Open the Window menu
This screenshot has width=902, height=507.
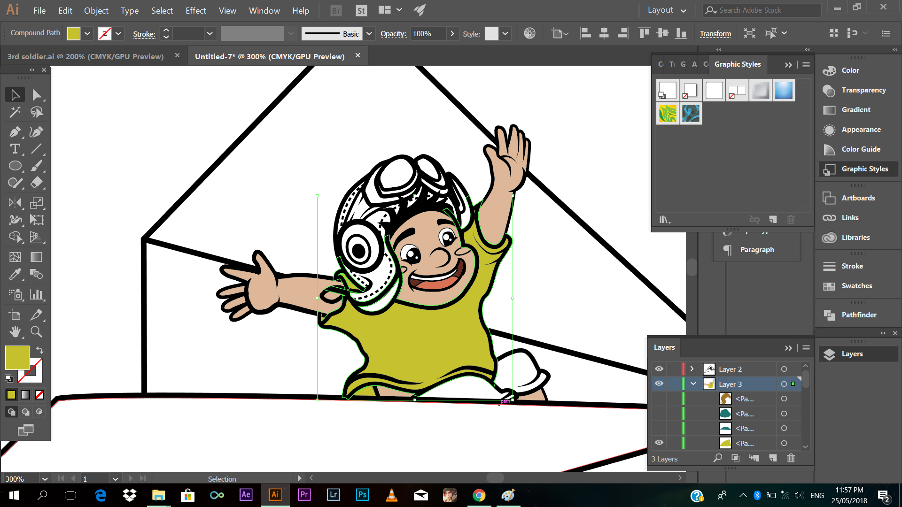pyautogui.click(x=264, y=10)
